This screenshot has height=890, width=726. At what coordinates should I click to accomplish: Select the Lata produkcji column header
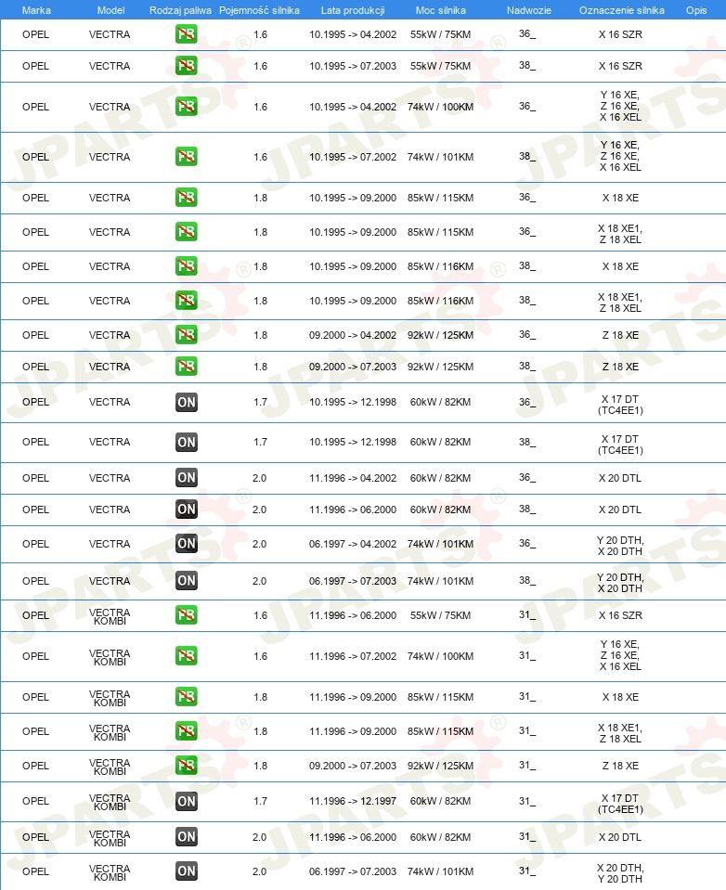353,10
